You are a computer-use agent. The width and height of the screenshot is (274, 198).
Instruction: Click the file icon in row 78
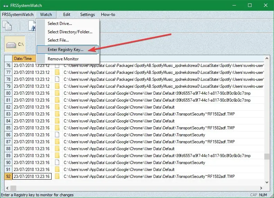point(57,79)
